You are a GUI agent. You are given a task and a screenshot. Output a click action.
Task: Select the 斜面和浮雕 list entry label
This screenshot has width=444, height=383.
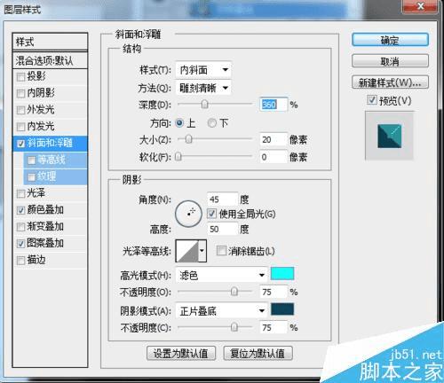50,143
